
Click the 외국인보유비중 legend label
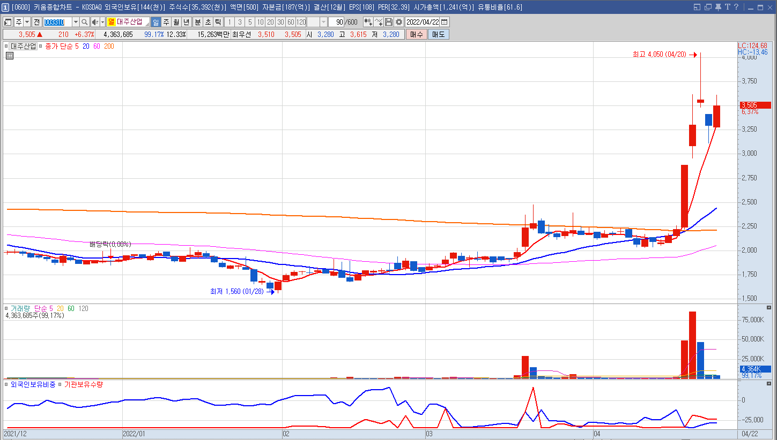click(33, 384)
